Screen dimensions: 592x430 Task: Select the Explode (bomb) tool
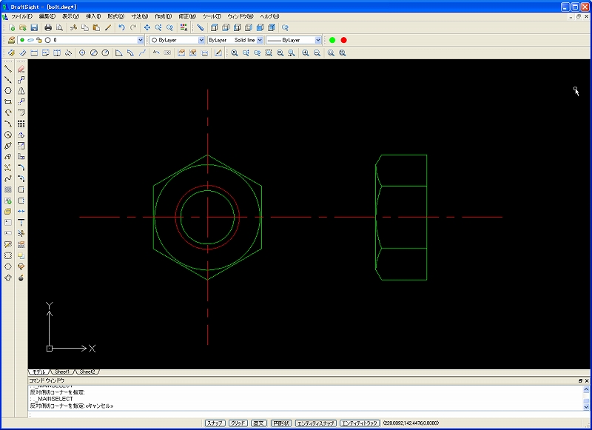[x=21, y=278]
